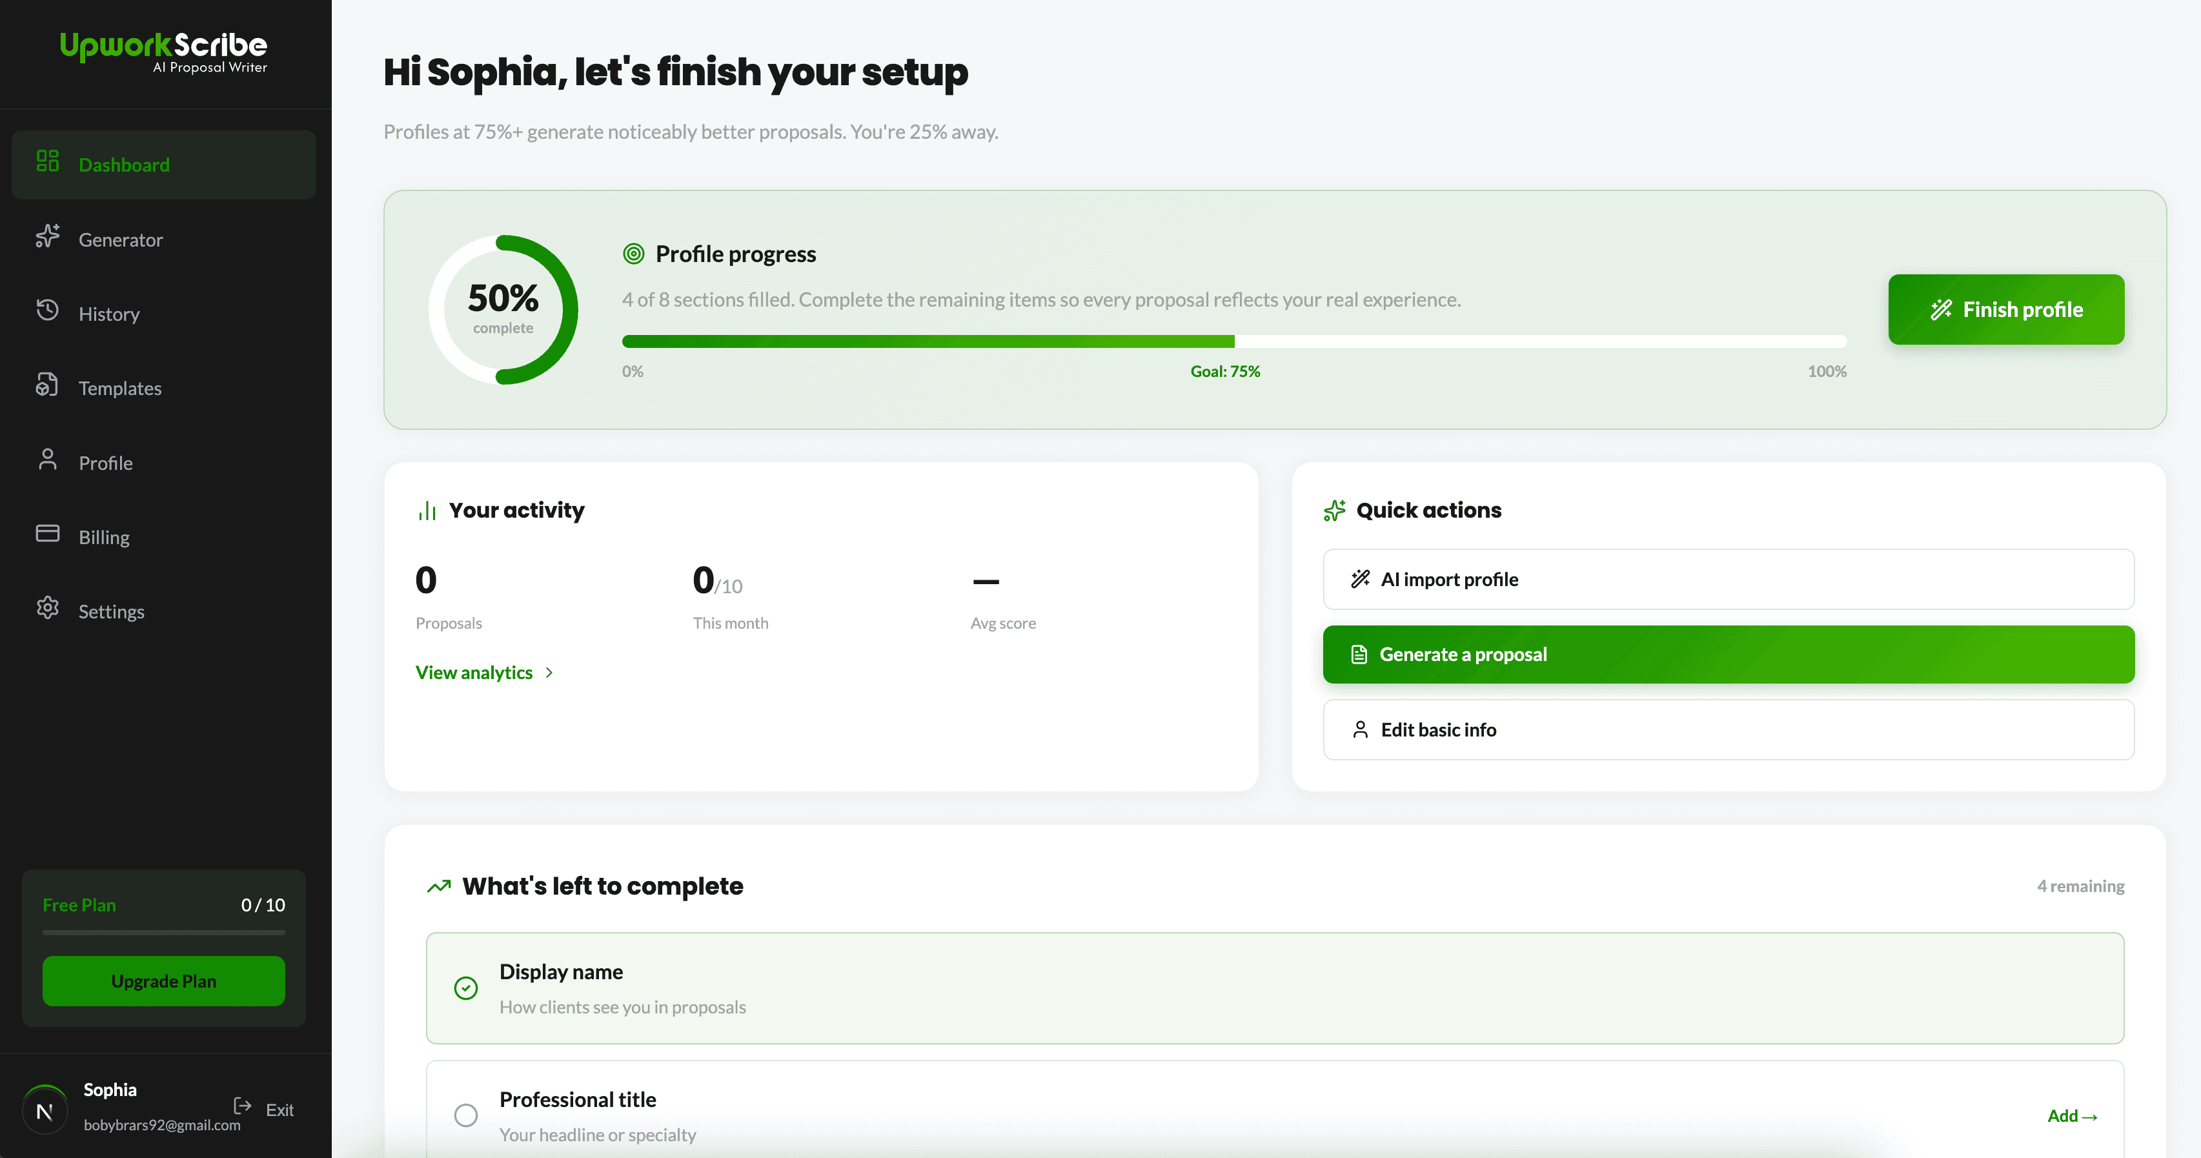Screen dimensions: 2201x1158
Task: Select Billing in the sidebar
Action: tap(164, 536)
